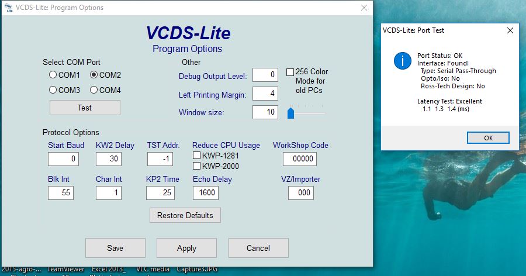The height and width of the screenshot is (276, 526).
Task: Cancel the Program Options dialog
Action: pyautogui.click(x=258, y=248)
